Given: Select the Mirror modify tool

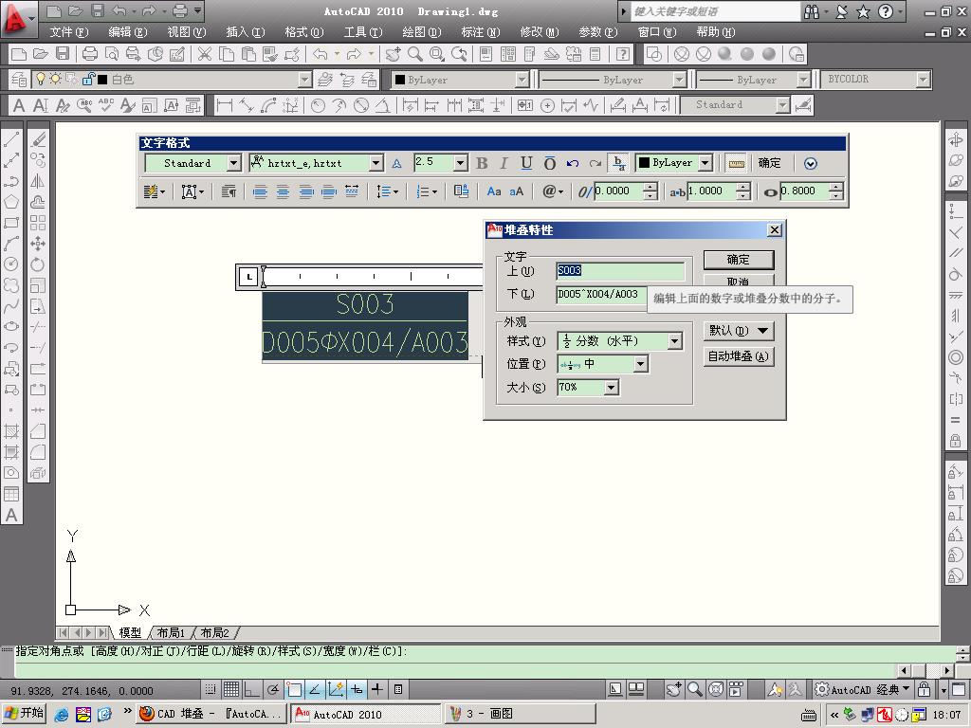Looking at the screenshot, I should point(38,181).
